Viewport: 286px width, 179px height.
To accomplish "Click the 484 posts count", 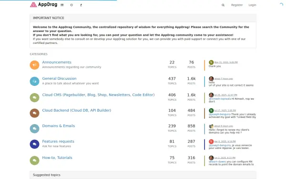I will pos(191,111).
